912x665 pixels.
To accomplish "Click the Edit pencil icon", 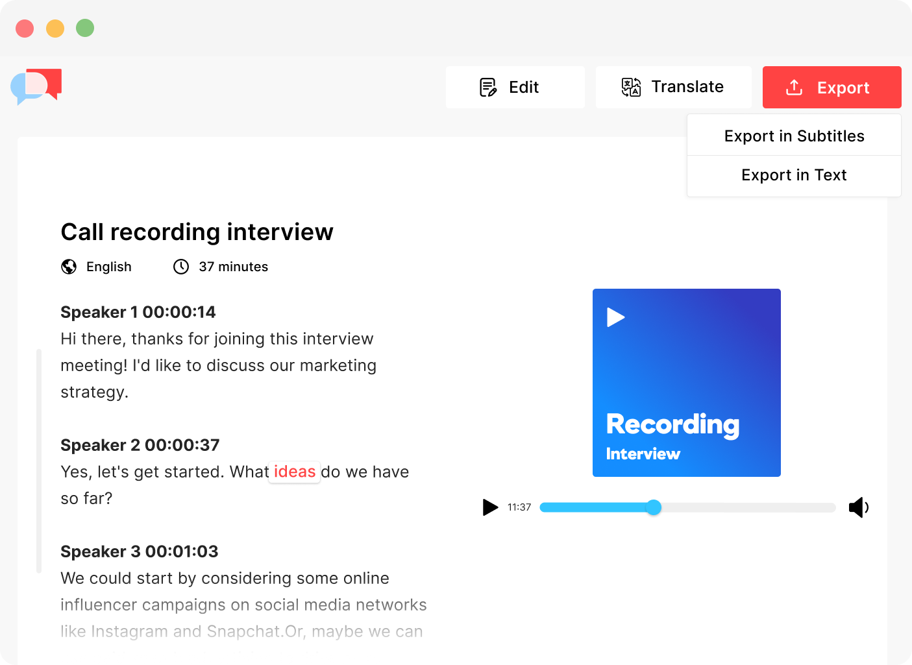I will coord(488,87).
